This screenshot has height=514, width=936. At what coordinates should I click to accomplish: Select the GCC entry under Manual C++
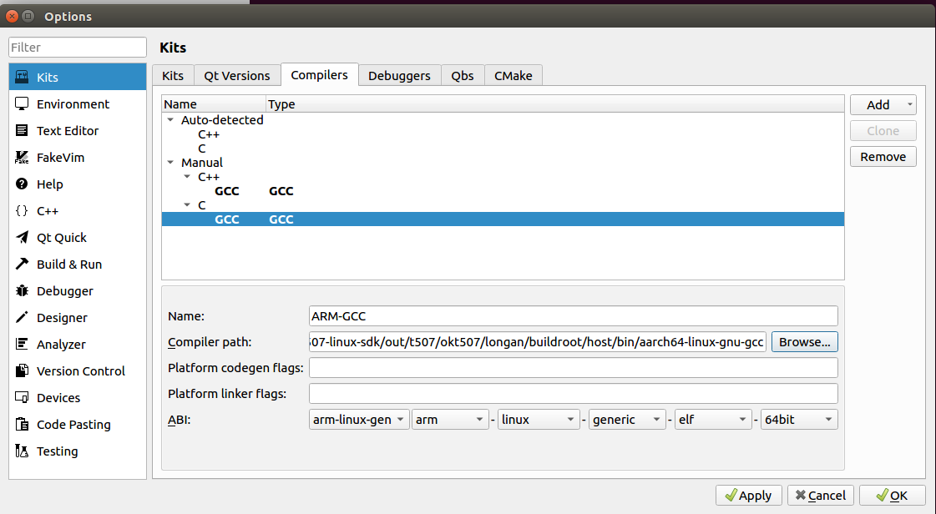(503, 191)
